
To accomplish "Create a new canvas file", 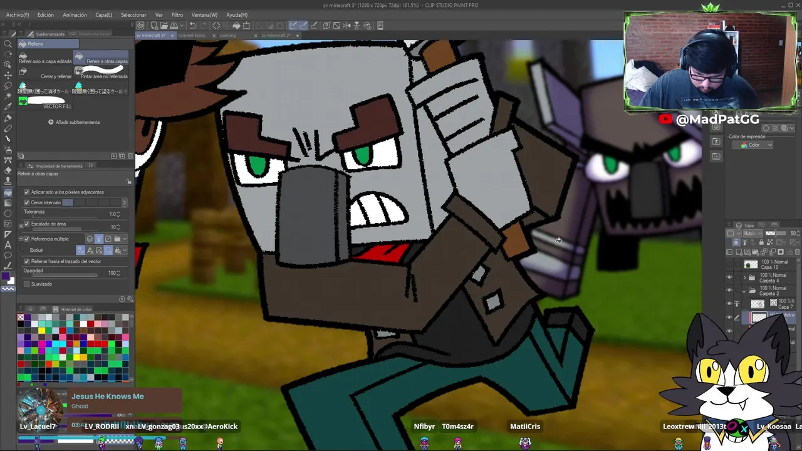I will pos(153,26).
